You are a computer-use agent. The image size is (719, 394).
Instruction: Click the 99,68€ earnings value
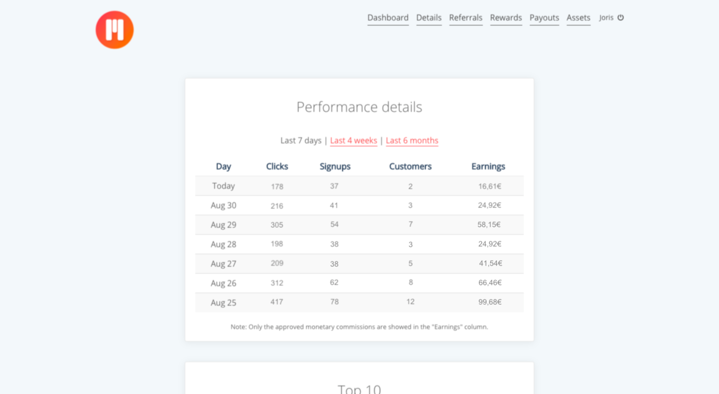(x=490, y=302)
